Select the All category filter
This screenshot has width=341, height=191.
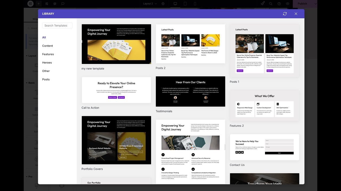(x=44, y=37)
